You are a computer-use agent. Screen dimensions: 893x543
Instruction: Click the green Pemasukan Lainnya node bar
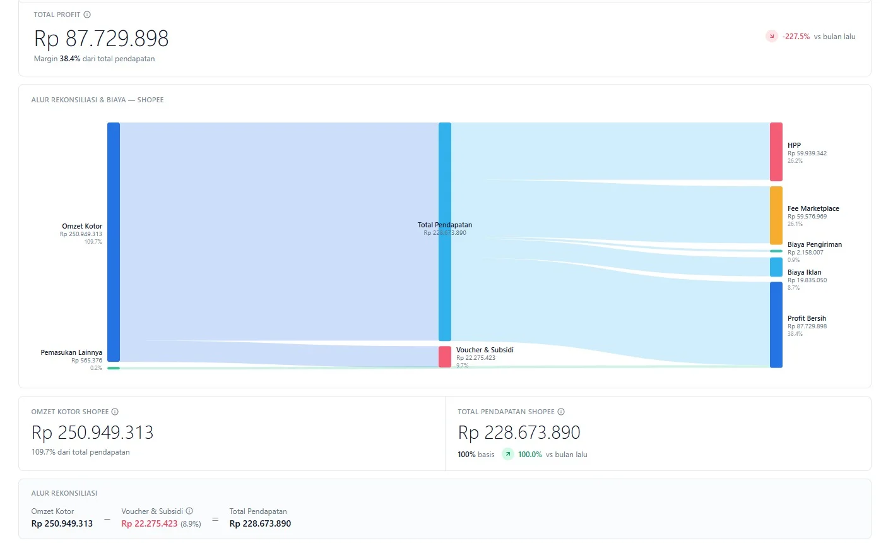pyautogui.click(x=114, y=368)
